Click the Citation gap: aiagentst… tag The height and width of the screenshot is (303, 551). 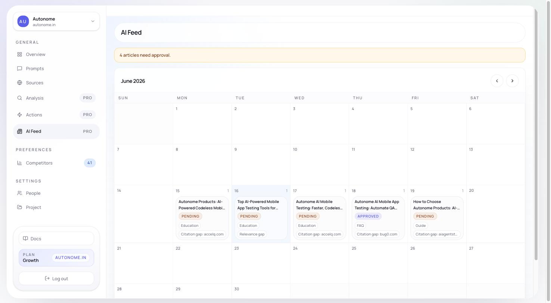(436, 234)
